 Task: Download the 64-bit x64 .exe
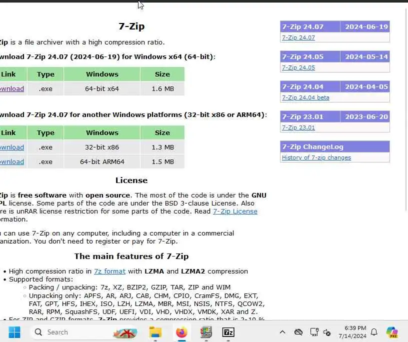11,89
